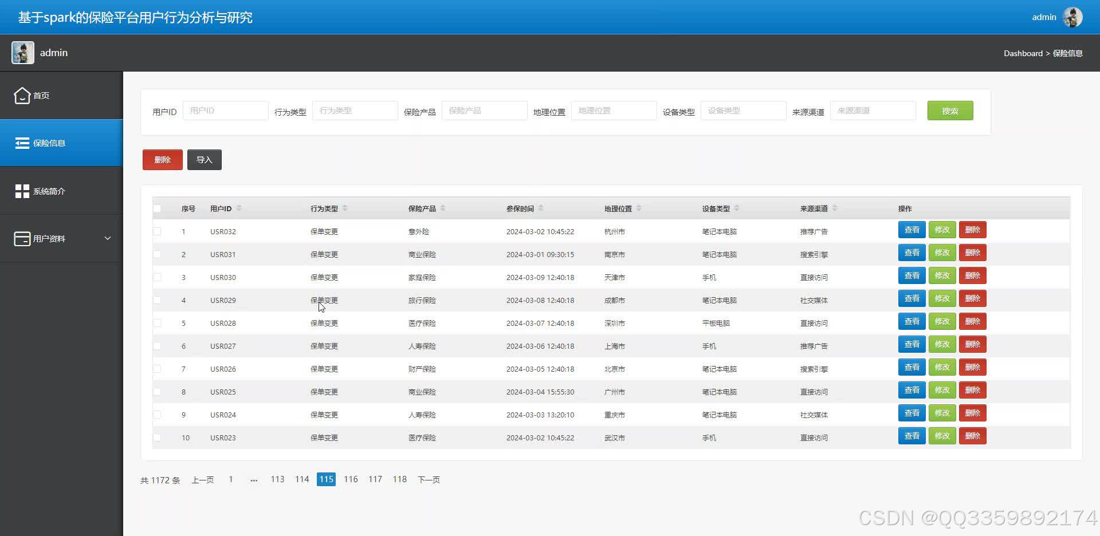The image size is (1100, 536).
Task: Check the row checkbox for USR030
Action: [x=157, y=277]
